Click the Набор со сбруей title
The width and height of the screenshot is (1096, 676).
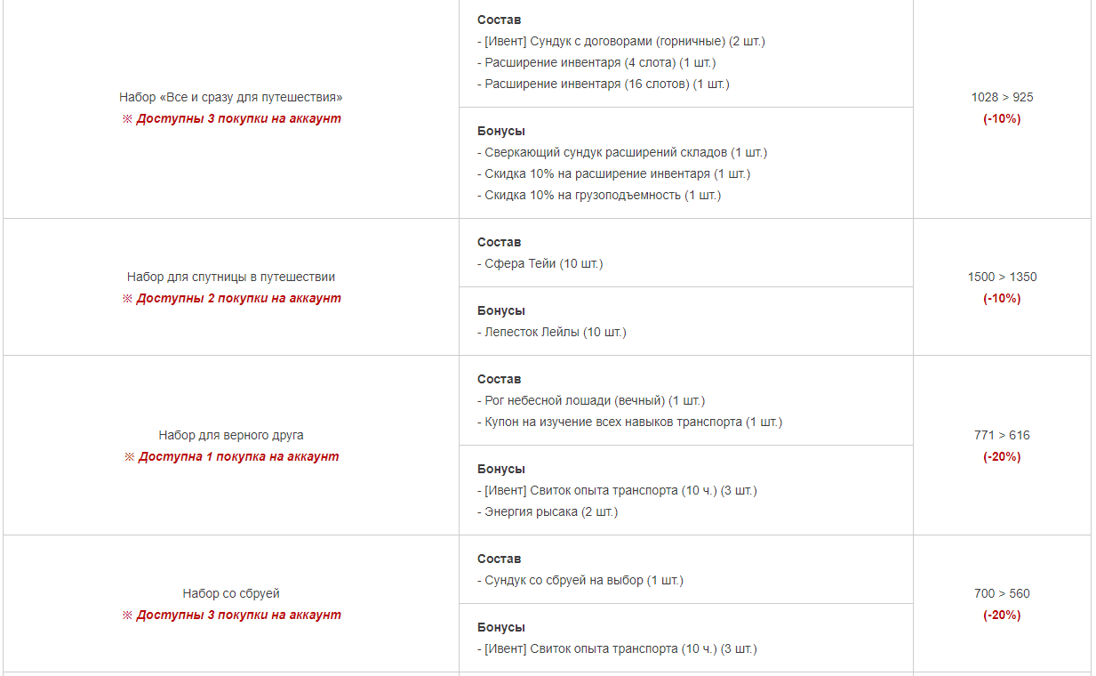coord(231,593)
